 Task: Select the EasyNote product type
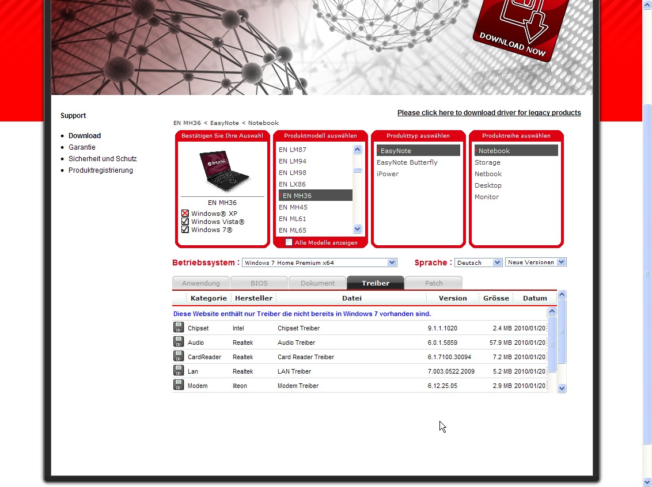point(418,150)
